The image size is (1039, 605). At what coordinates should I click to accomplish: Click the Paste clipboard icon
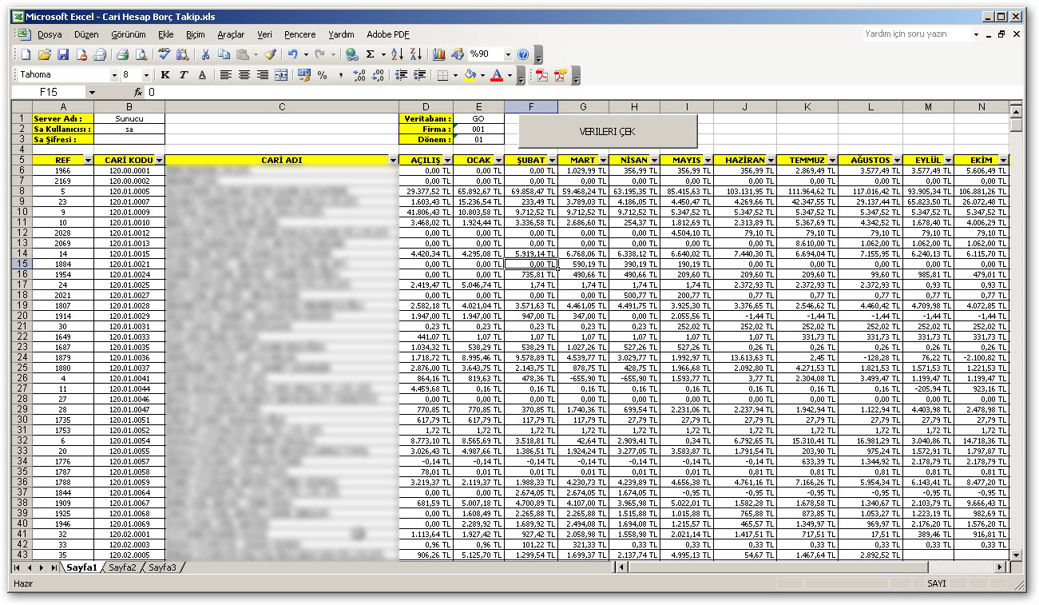242,54
